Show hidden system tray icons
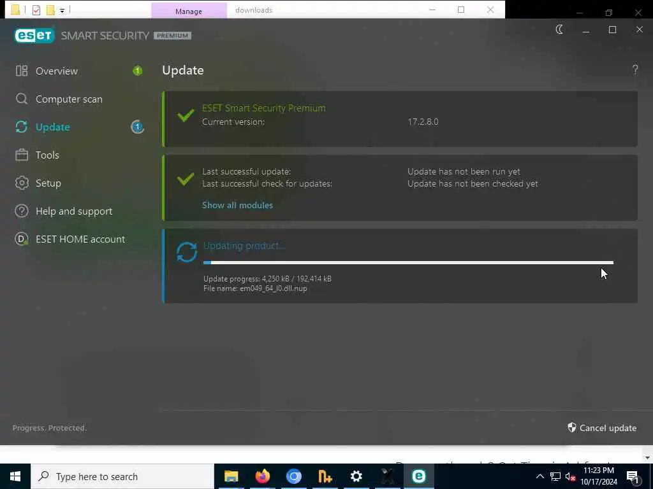The image size is (653, 489). pyautogui.click(x=539, y=476)
